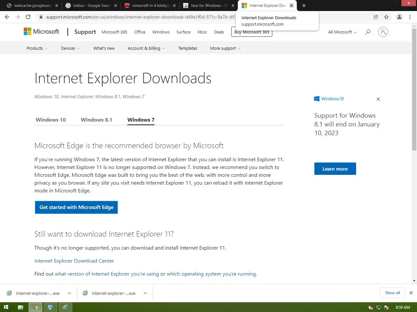Expand the Devices menu
This screenshot has width=417, height=312.
pyautogui.click(x=70, y=48)
